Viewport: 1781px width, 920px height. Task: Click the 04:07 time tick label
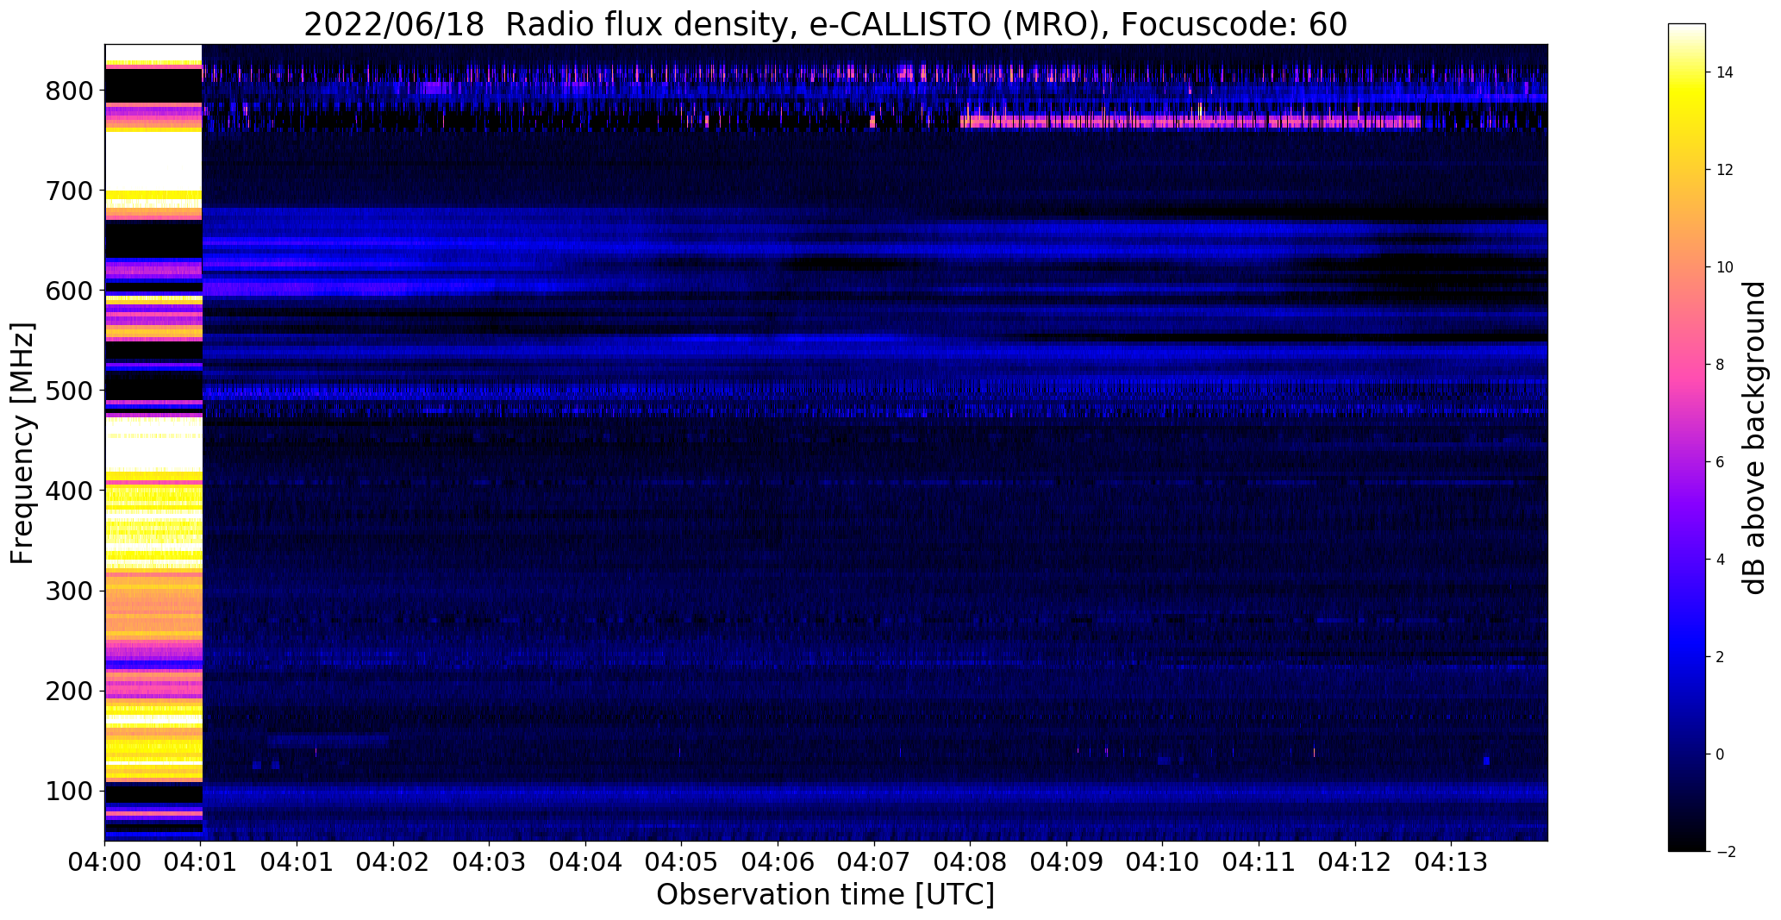(874, 861)
